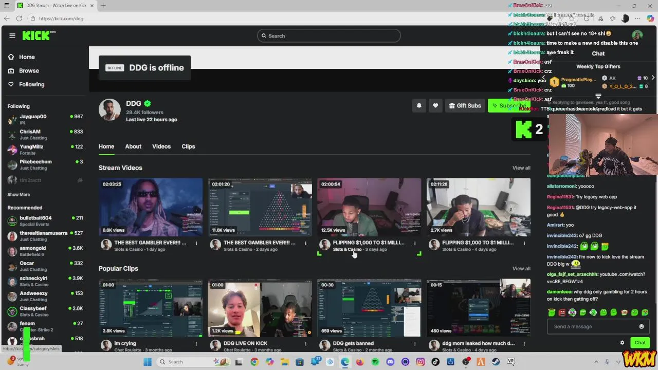Open jayguap00 channel in Following list

pyautogui.click(x=45, y=120)
